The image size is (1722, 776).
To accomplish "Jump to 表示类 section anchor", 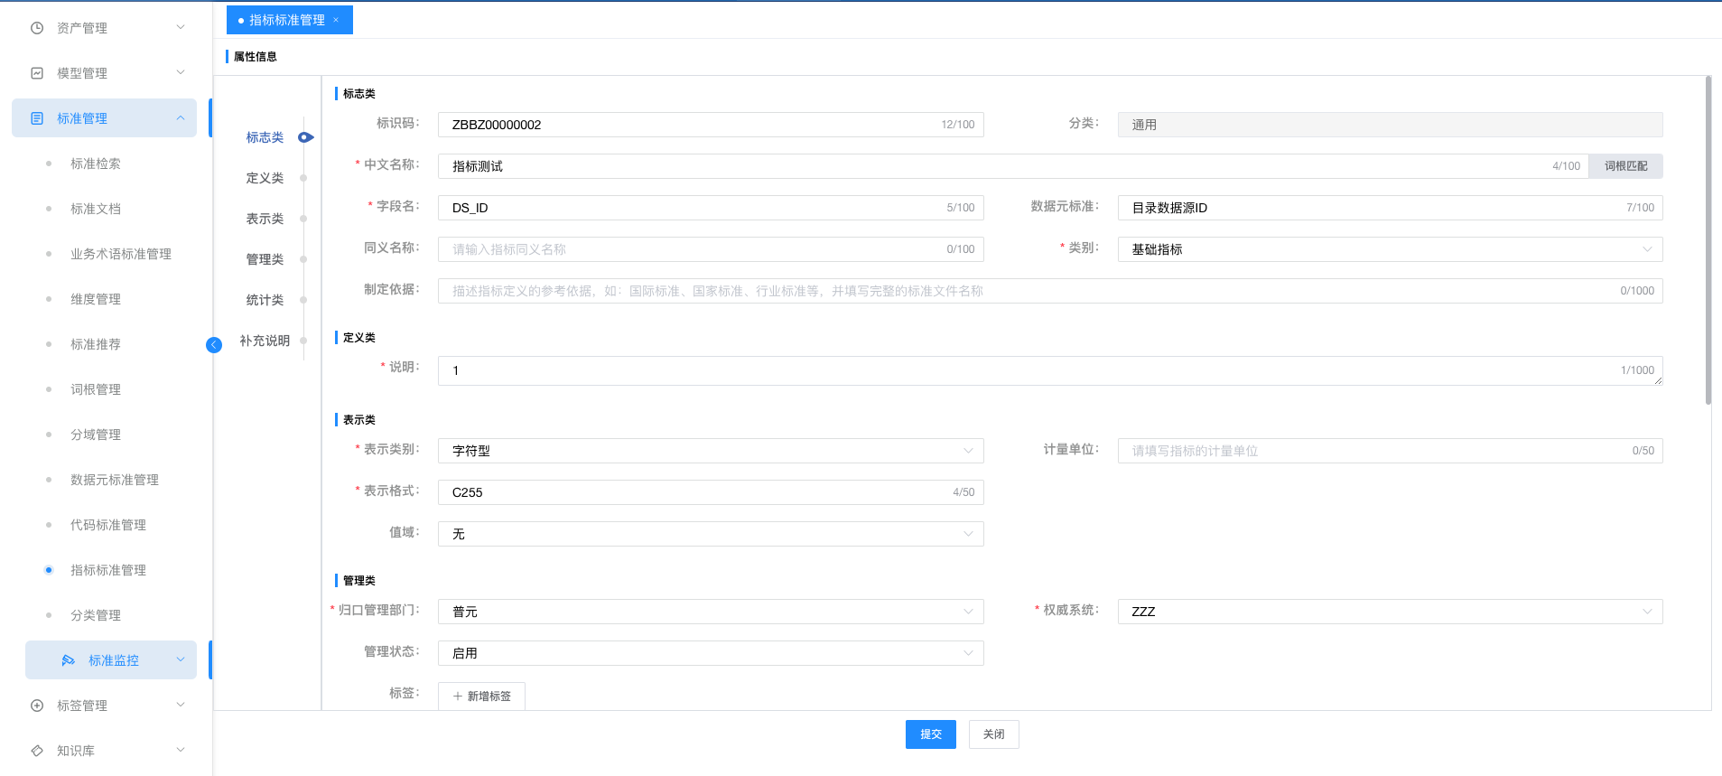I will click(x=265, y=219).
